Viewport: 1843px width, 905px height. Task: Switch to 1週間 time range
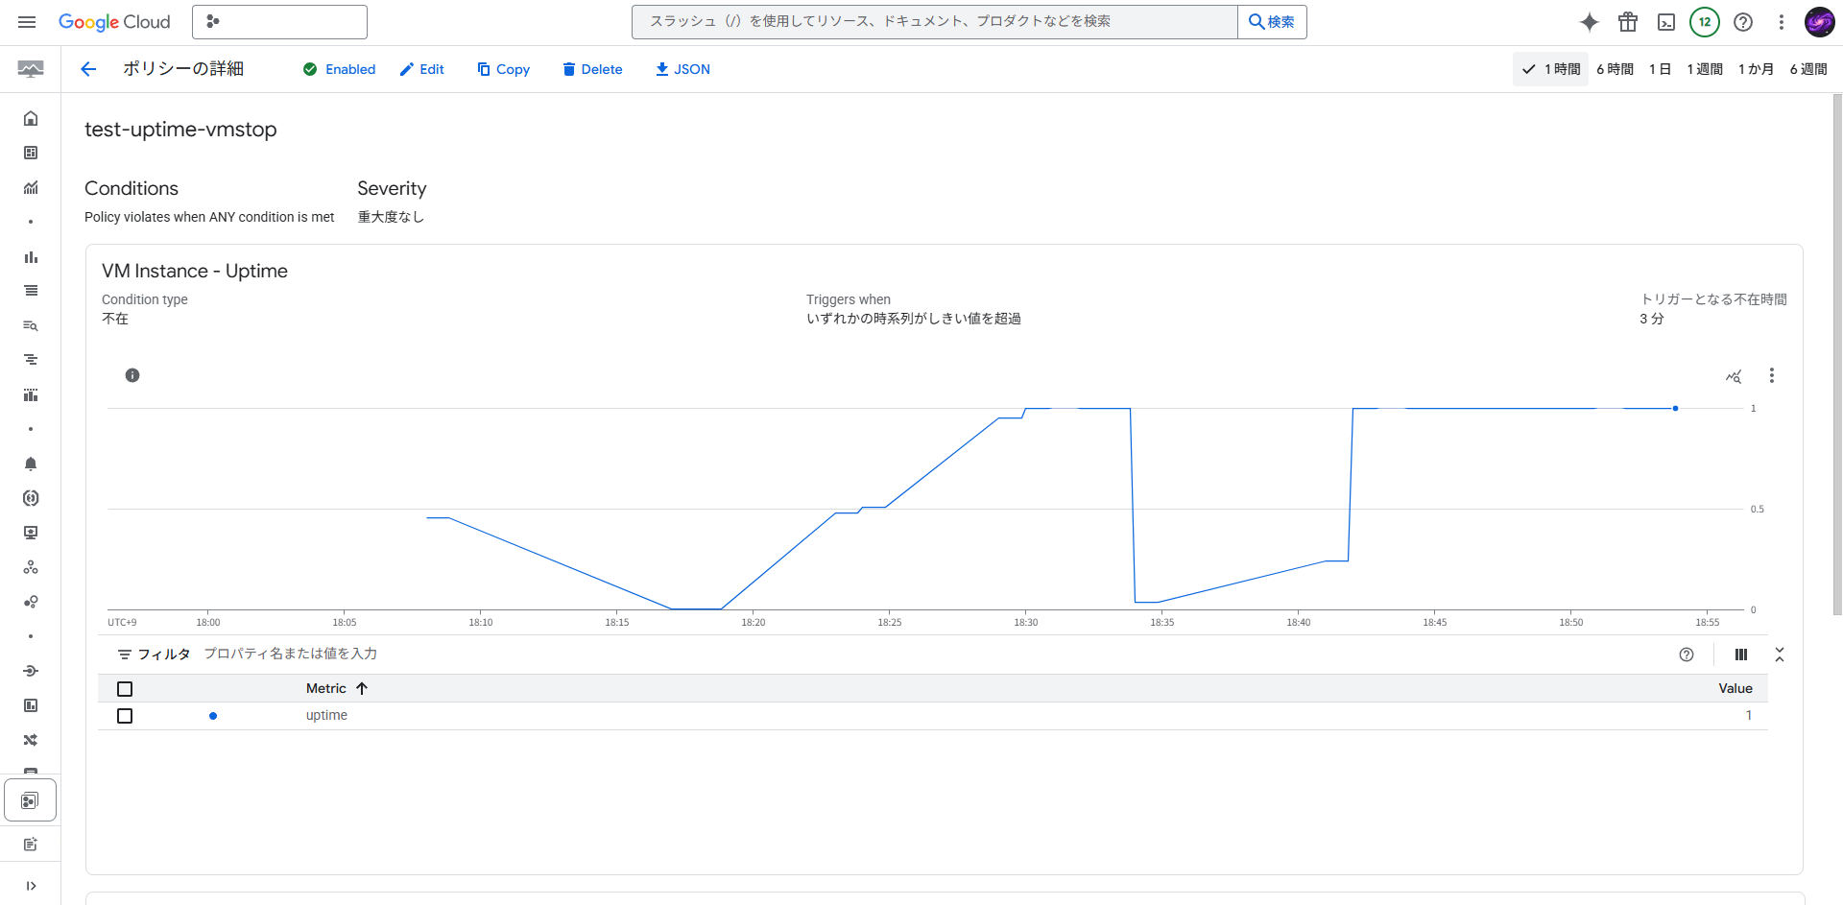(1705, 69)
